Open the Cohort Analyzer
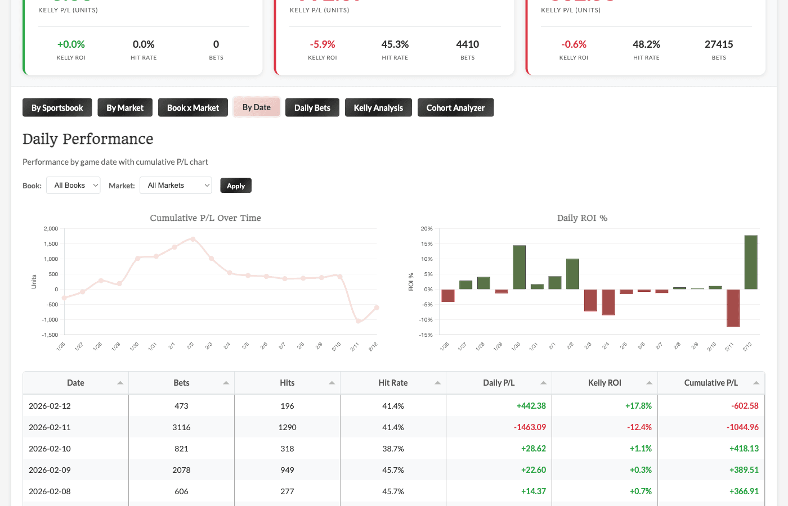Screen dimensions: 788x506 [455, 107]
